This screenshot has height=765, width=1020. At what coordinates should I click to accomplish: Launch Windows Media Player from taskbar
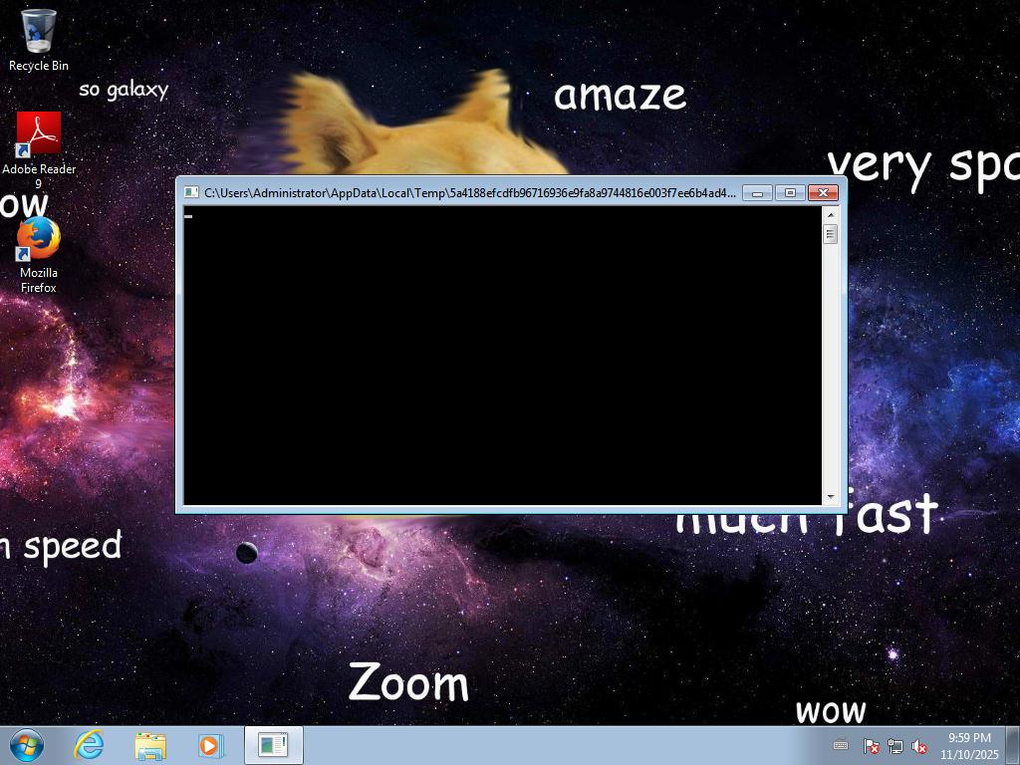(210, 745)
